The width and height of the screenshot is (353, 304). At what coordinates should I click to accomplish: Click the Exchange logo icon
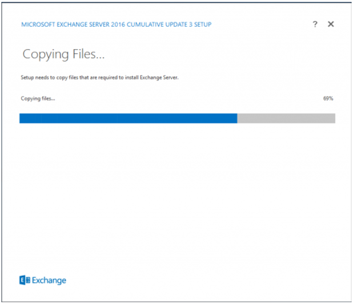coord(25,280)
